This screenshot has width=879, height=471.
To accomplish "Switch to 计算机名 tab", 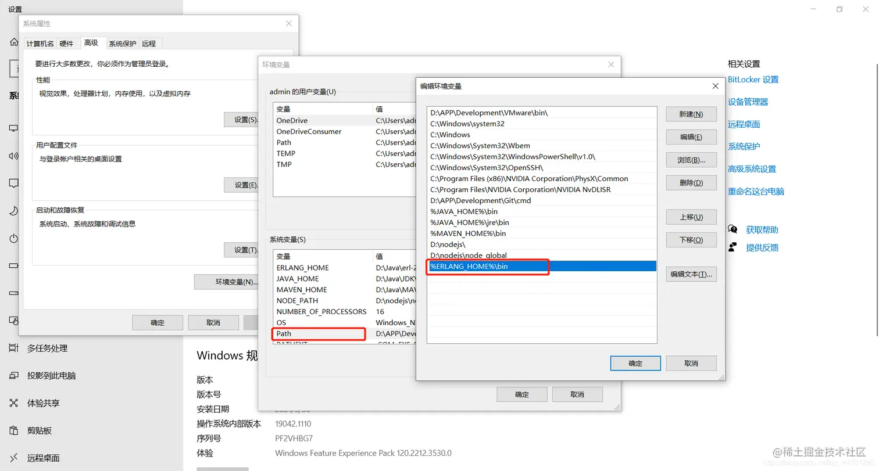I will coord(40,44).
